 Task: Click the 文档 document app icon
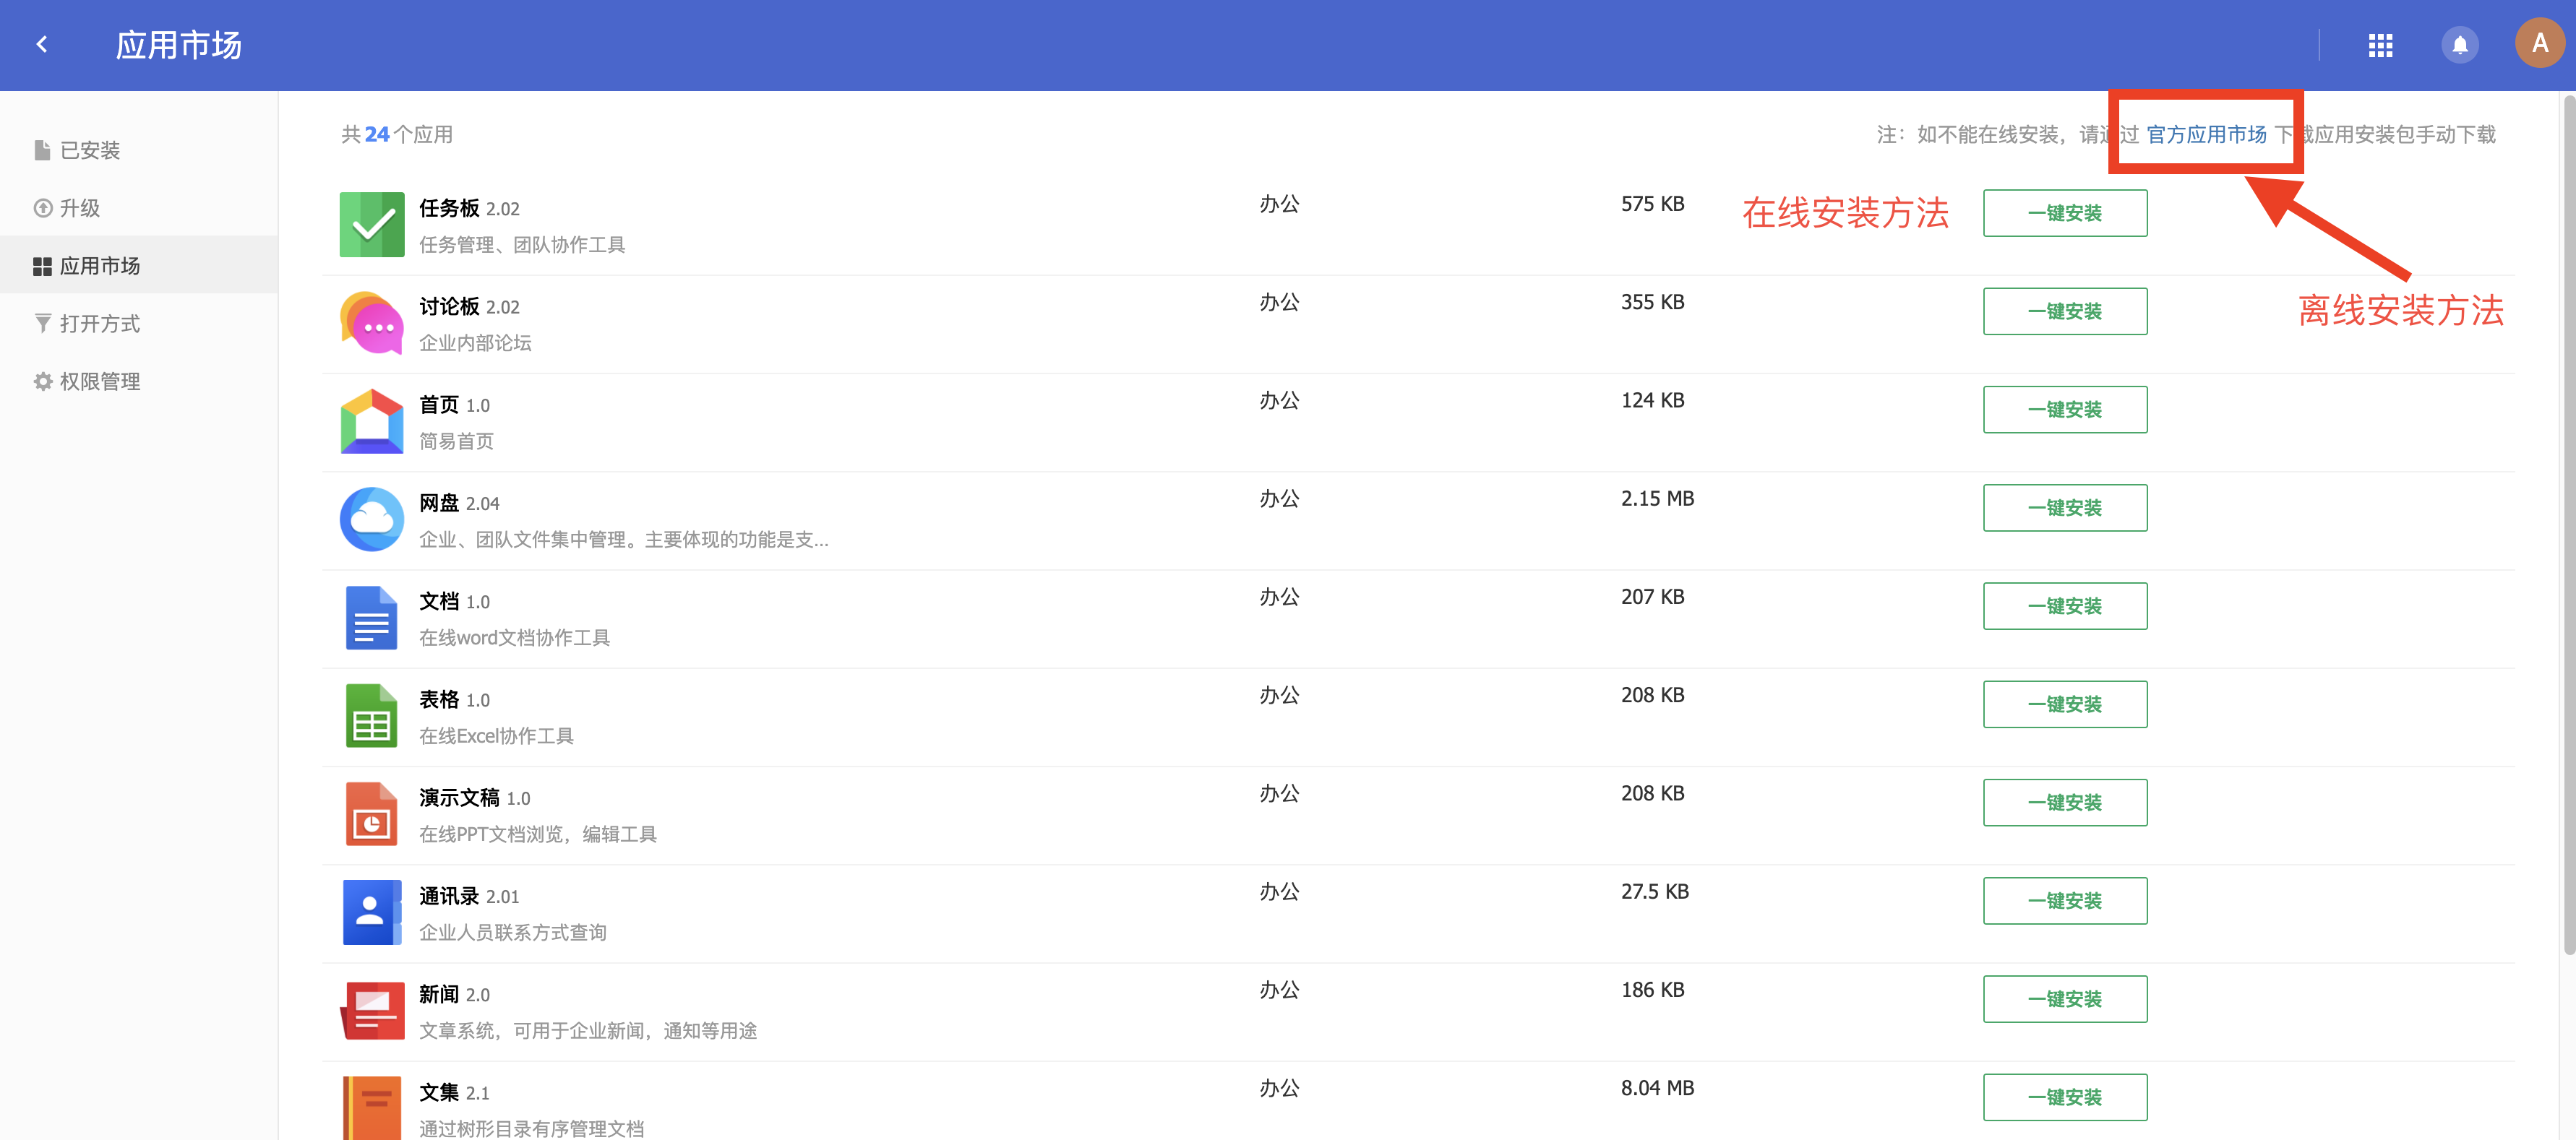pyautogui.click(x=371, y=616)
